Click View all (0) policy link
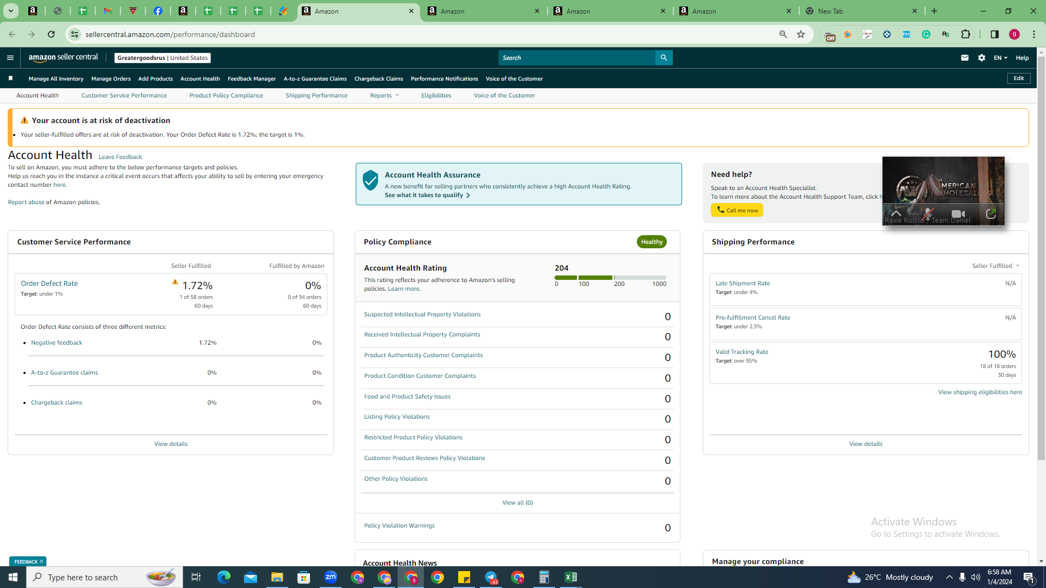 click(x=518, y=503)
